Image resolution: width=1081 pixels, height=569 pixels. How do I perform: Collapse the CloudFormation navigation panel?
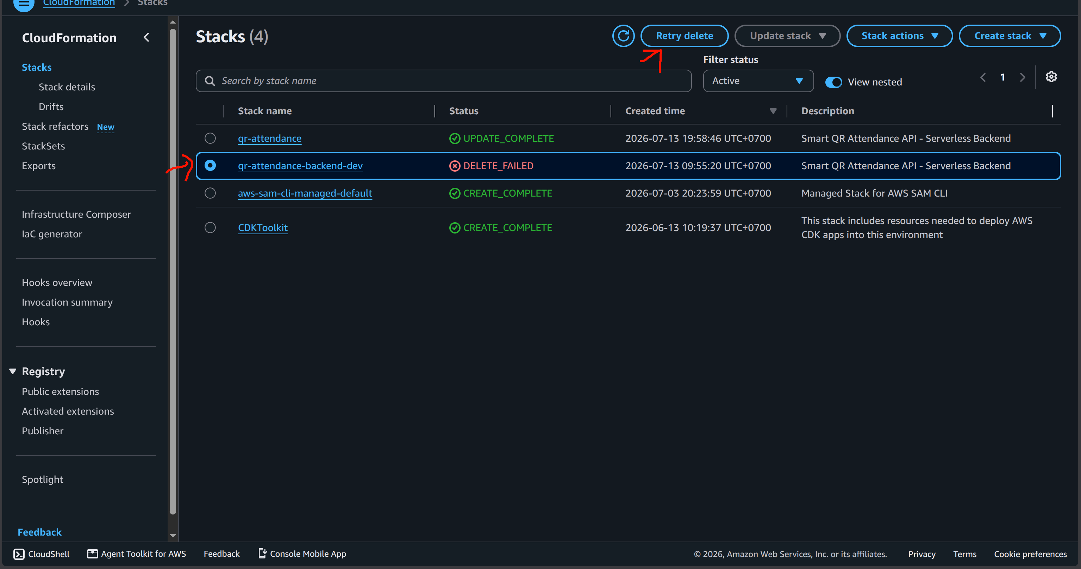pos(146,38)
